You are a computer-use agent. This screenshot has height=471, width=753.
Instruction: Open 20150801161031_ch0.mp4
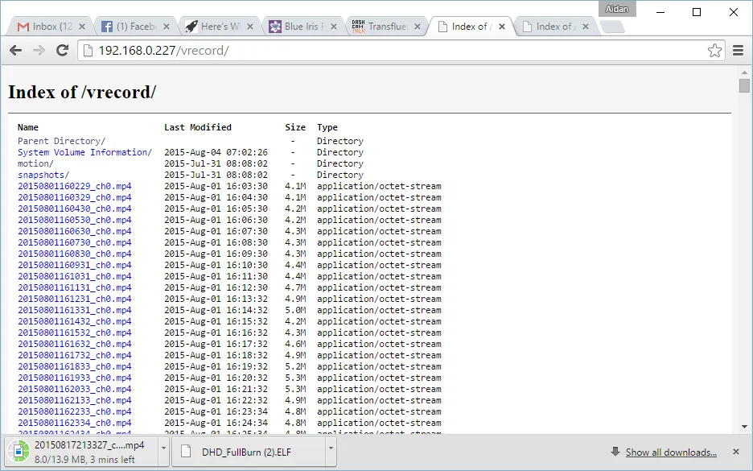pyautogui.click(x=75, y=276)
